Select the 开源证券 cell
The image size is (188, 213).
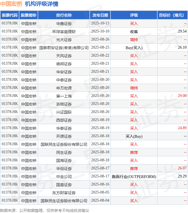point(64,136)
